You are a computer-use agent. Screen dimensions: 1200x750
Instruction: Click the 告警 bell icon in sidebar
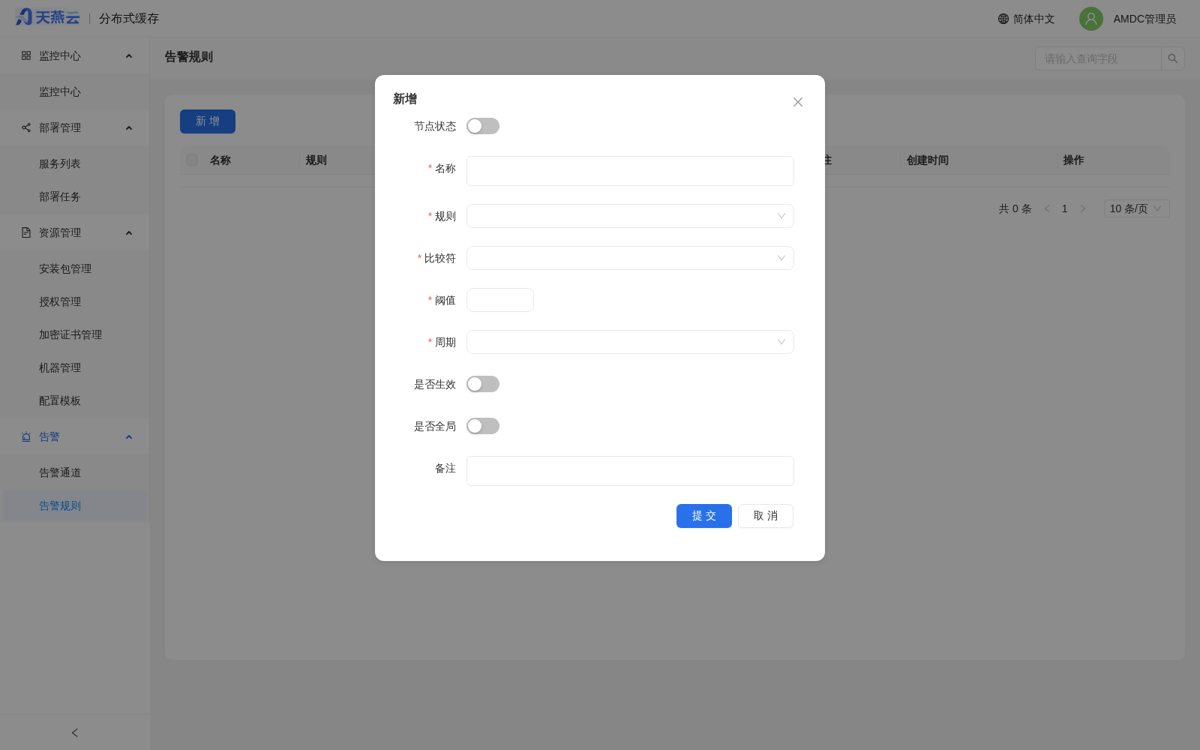(26, 436)
